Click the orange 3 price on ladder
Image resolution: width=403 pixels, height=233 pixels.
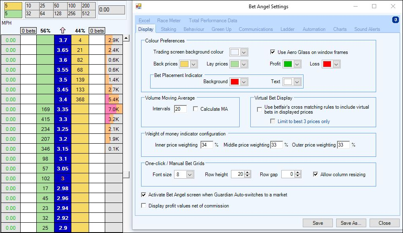click(63, 178)
